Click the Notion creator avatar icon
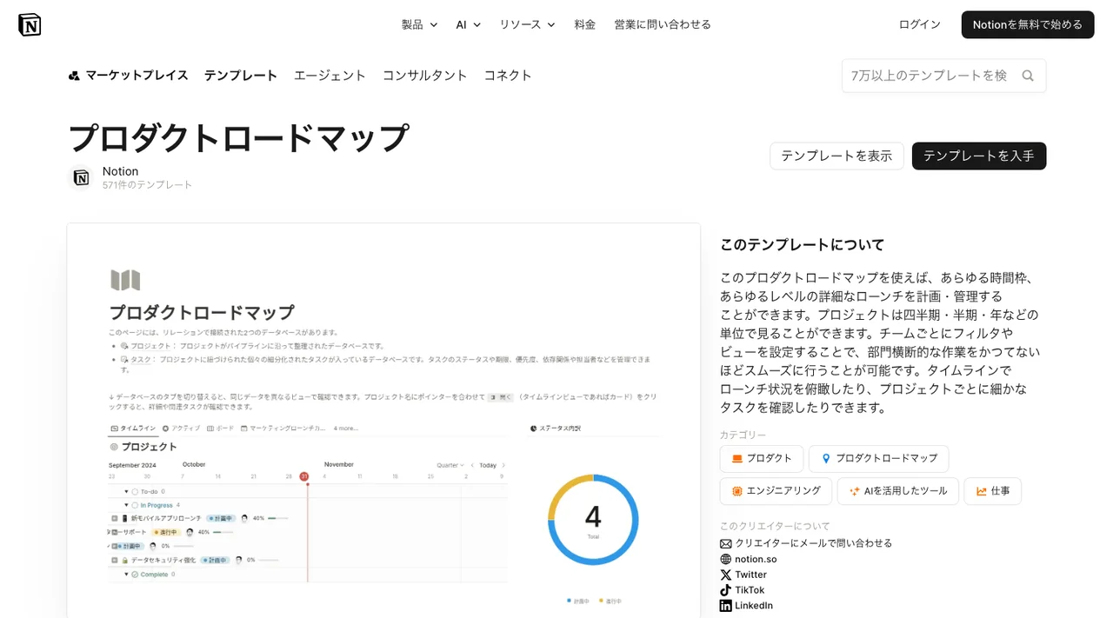This screenshot has width=1113, height=618. 81,177
